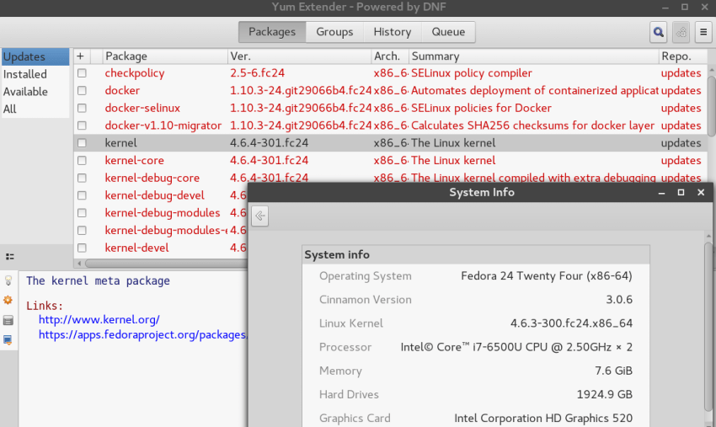Minimize the Yum Extender window
This screenshot has height=427, width=716.
point(665,8)
